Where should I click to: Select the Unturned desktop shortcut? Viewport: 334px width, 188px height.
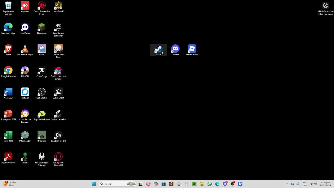pyautogui.click(x=42, y=137)
